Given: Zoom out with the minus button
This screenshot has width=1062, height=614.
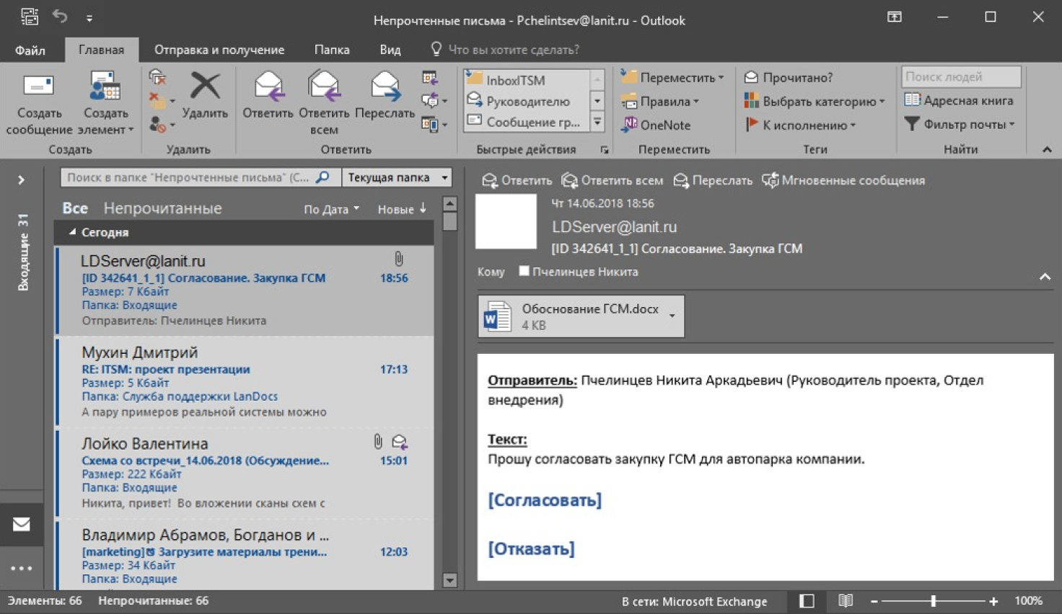Looking at the screenshot, I should coord(874,601).
